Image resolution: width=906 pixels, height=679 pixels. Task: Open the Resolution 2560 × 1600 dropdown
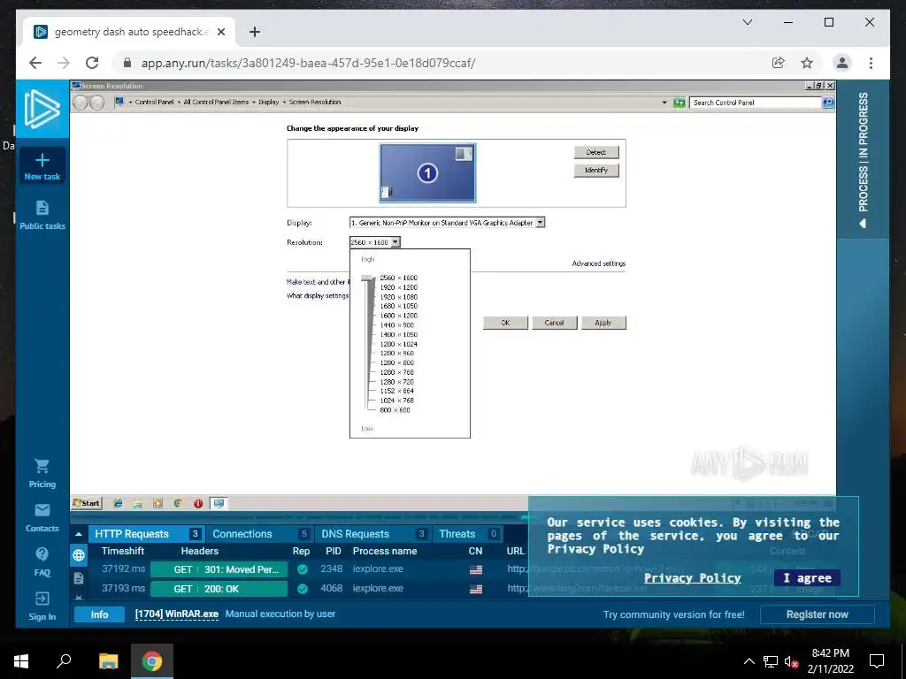pyautogui.click(x=395, y=242)
